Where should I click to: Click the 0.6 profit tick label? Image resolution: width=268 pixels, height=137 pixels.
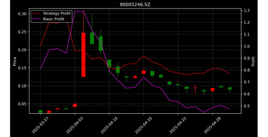246,94
